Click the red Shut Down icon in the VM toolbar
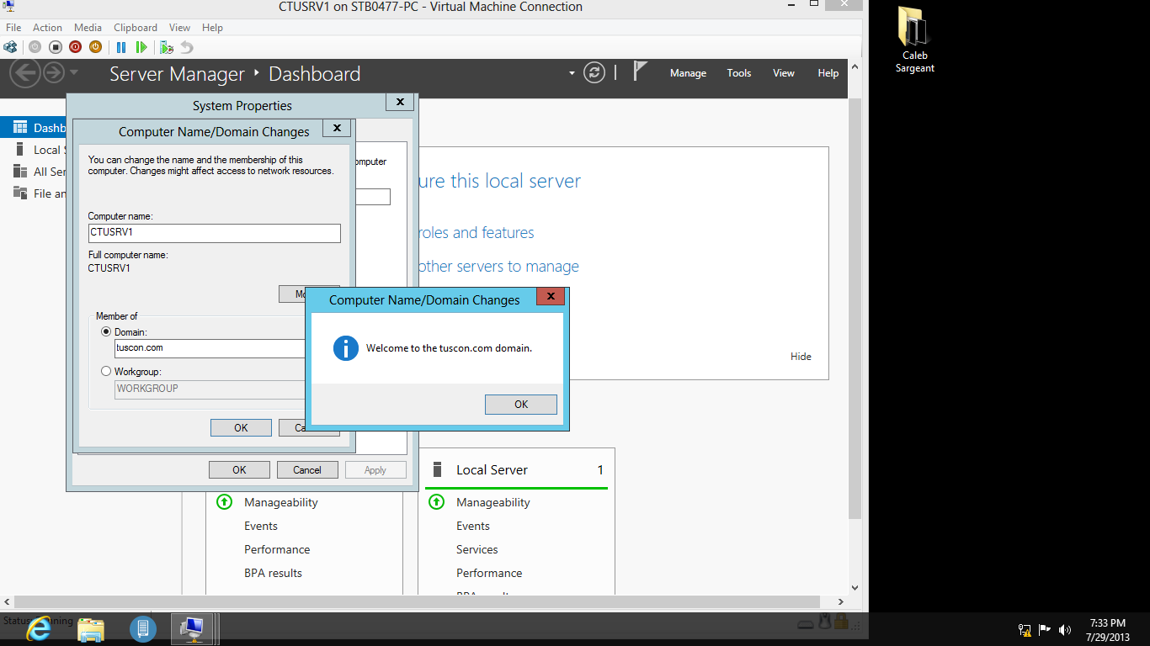The image size is (1150, 646). 75,47
